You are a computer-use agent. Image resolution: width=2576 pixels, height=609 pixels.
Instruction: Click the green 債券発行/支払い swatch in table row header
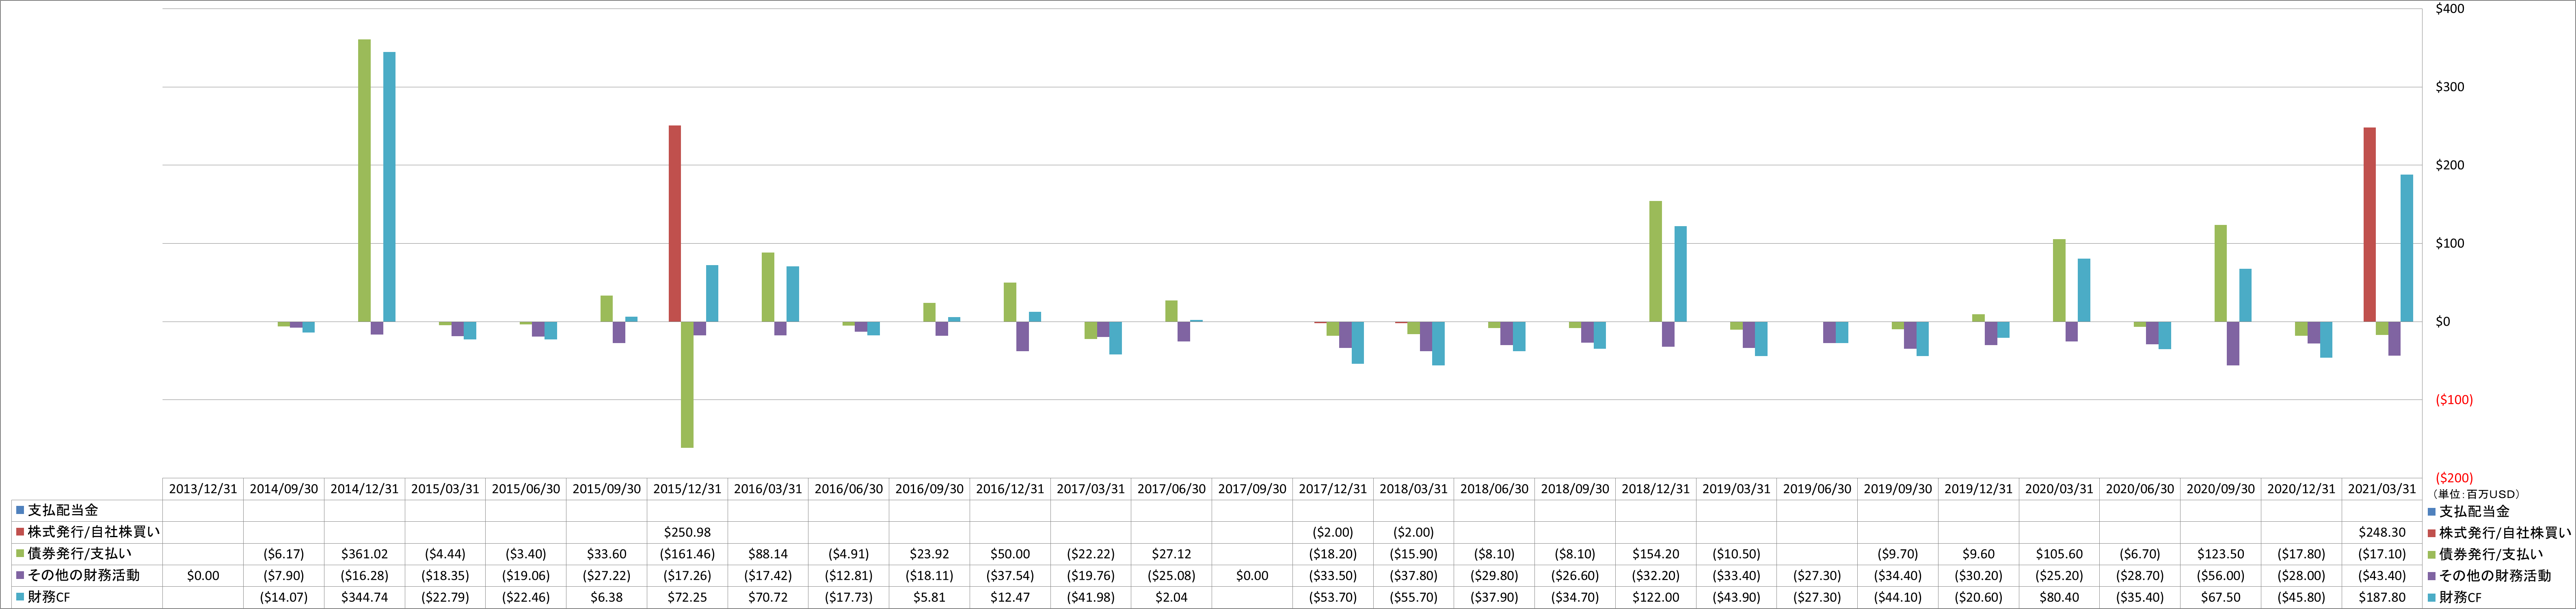click(20, 554)
